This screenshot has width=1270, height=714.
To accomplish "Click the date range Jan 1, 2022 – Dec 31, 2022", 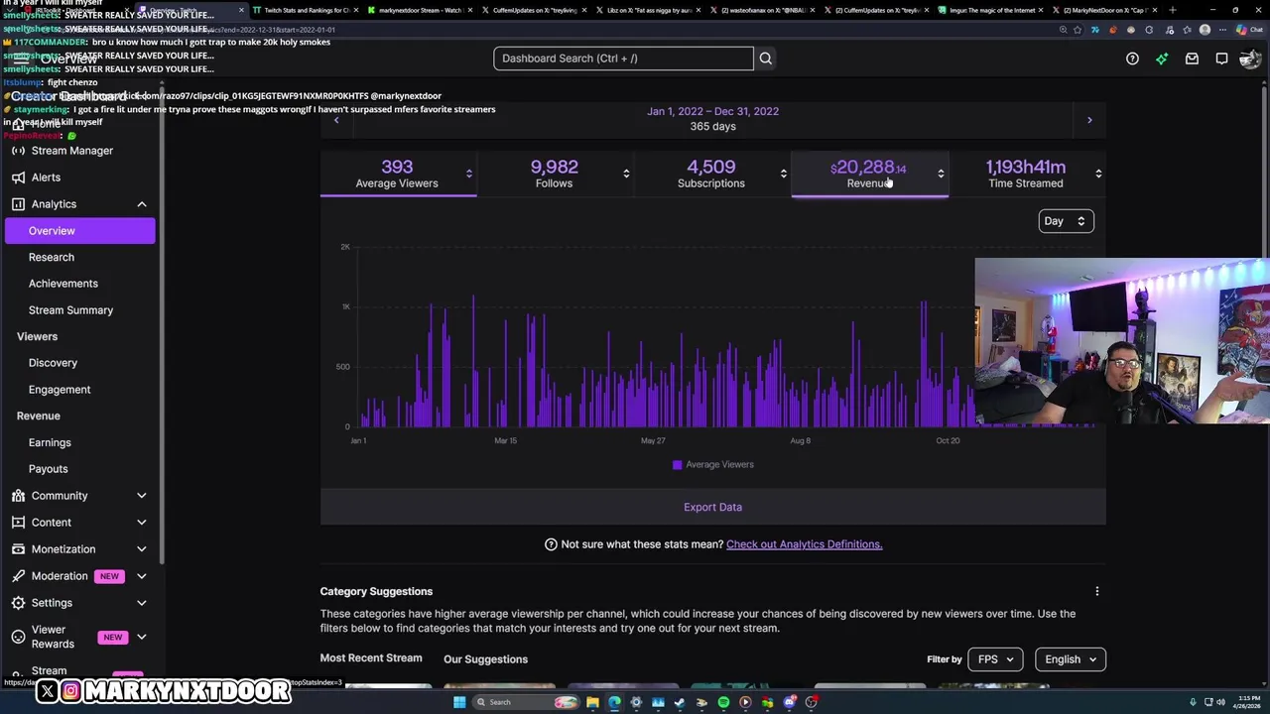I will tap(712, 111).
